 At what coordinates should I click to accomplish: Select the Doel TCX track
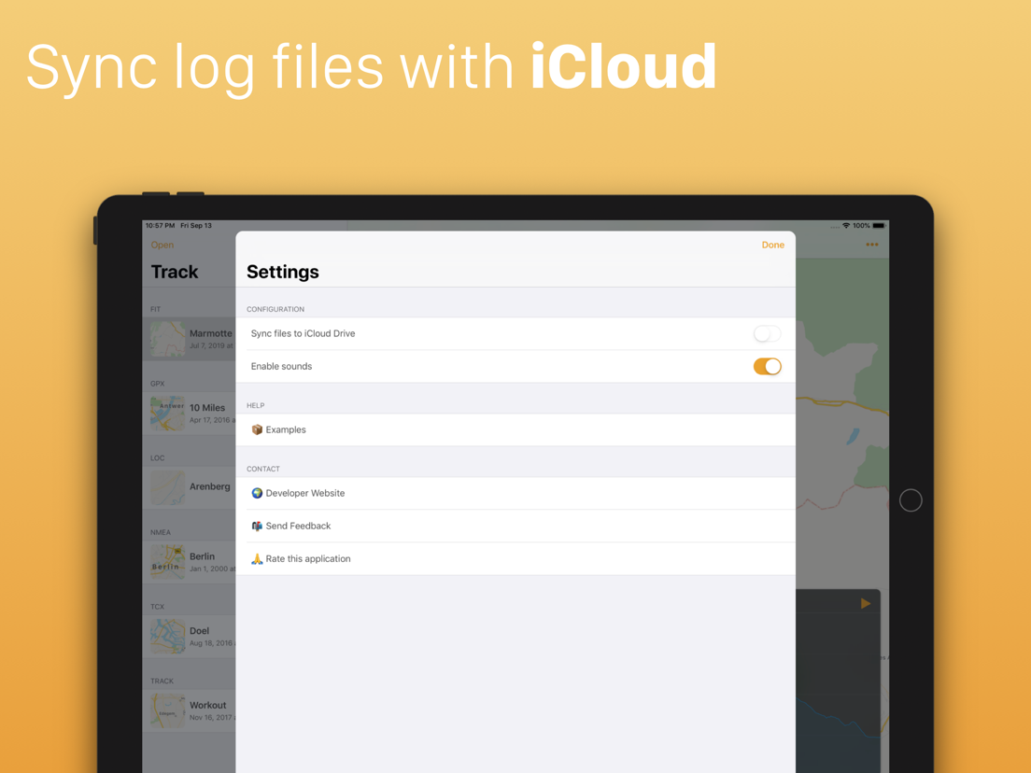(190, 637)
